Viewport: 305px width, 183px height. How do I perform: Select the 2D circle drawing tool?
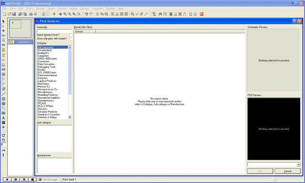pyautogui.click(x=3, y=104)
